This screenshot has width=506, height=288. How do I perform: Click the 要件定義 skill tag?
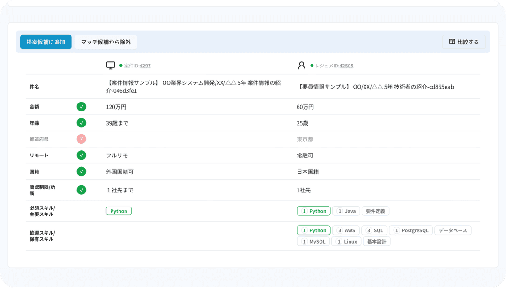coord(375,211)
